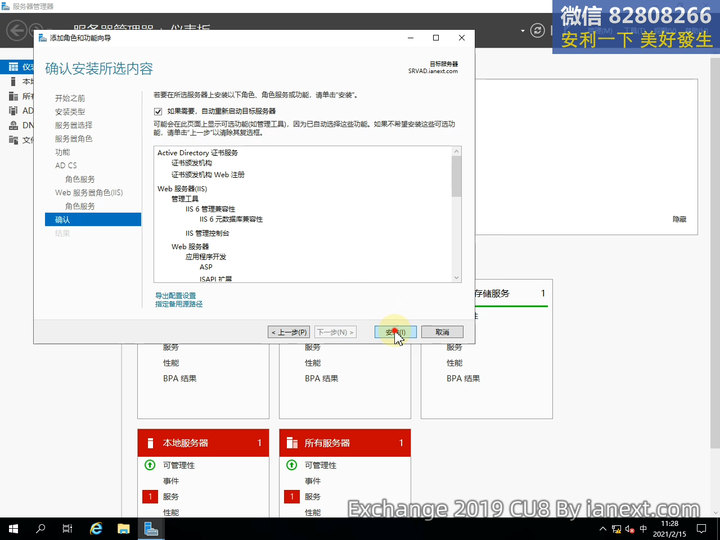This screenshot has height=540, width=720.
Task: Click the 导出配置设置 link
Action: click(175, 296)
